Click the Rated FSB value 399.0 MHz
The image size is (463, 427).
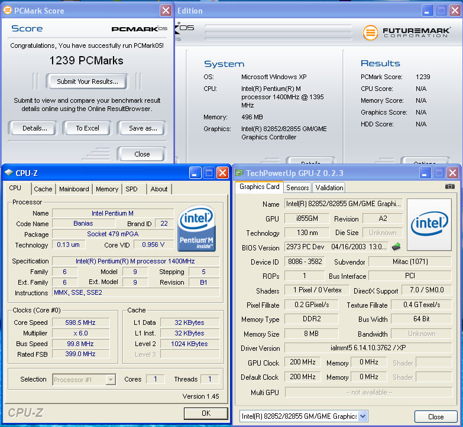(x=80, y=354)
